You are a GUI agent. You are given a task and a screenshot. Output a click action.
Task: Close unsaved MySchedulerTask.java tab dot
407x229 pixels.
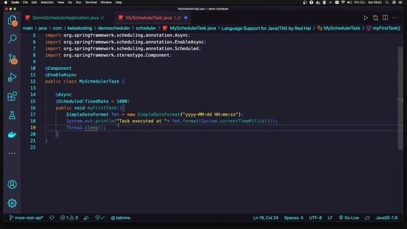click(x=186, y=18)
